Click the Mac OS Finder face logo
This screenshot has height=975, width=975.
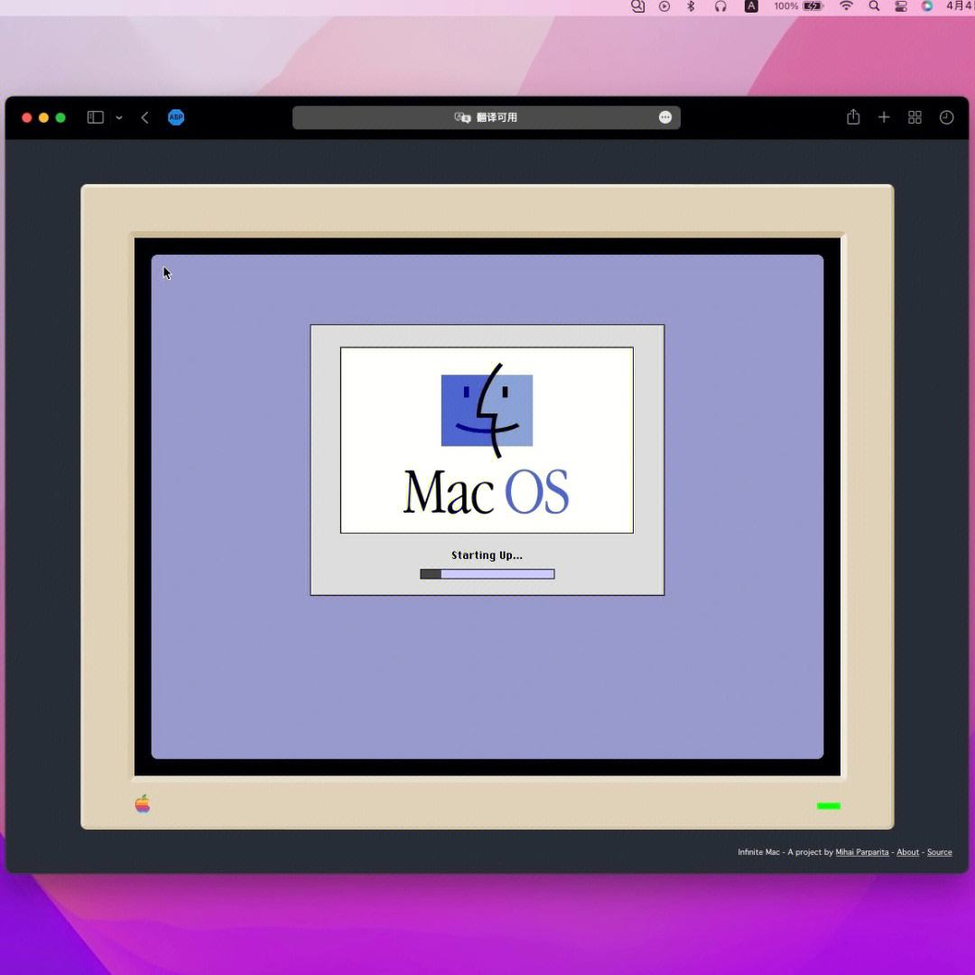pos(487,411)
